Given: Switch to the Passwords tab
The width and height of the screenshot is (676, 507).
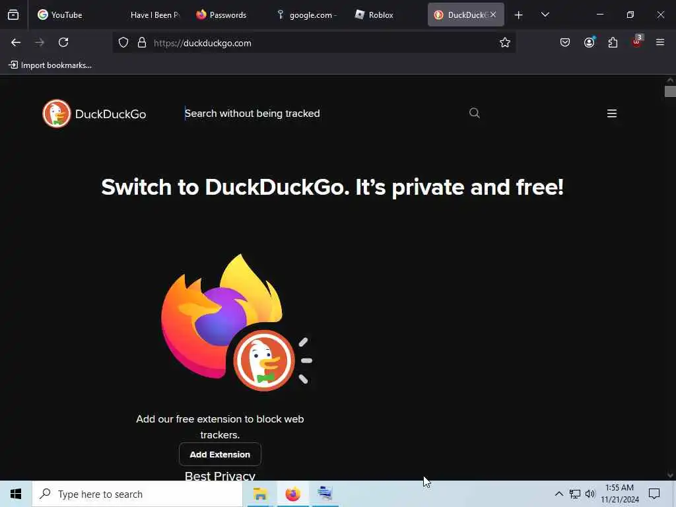Looking at the screenshot, I should (227, 15).
